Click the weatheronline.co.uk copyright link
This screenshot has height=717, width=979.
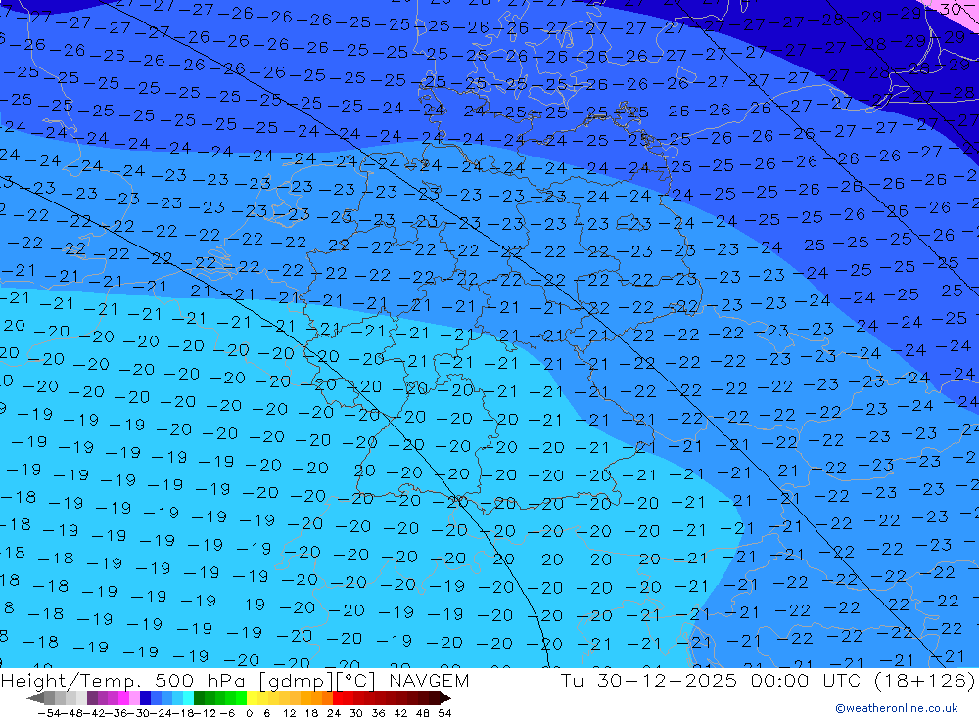click(x=897, y=708)
